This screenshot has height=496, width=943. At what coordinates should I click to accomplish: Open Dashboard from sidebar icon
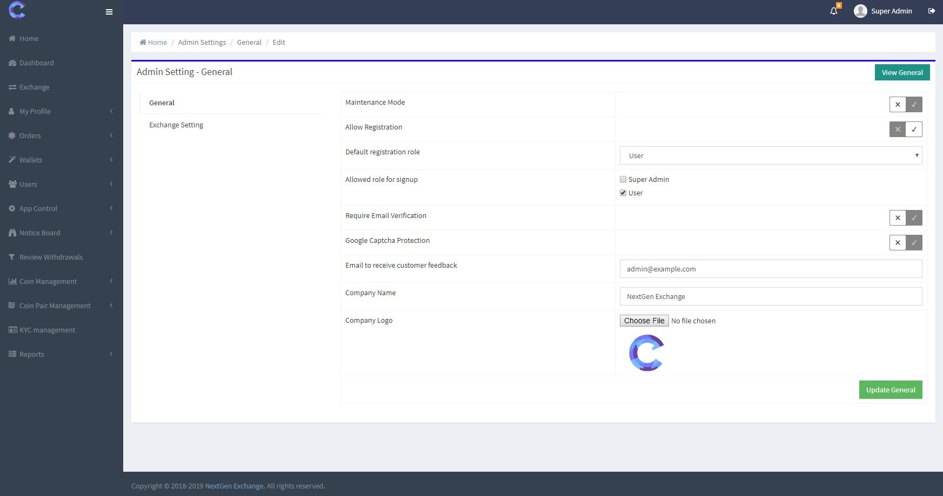(12, 63)
